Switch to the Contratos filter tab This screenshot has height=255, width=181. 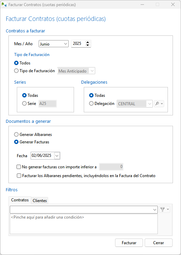click(20, 200)
